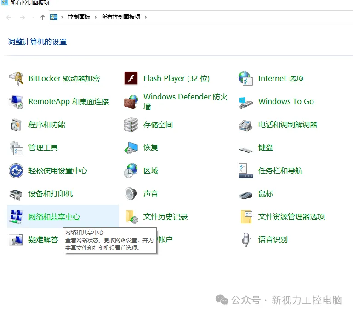Click the 声音 speaker icon

(x=131, y=194)
